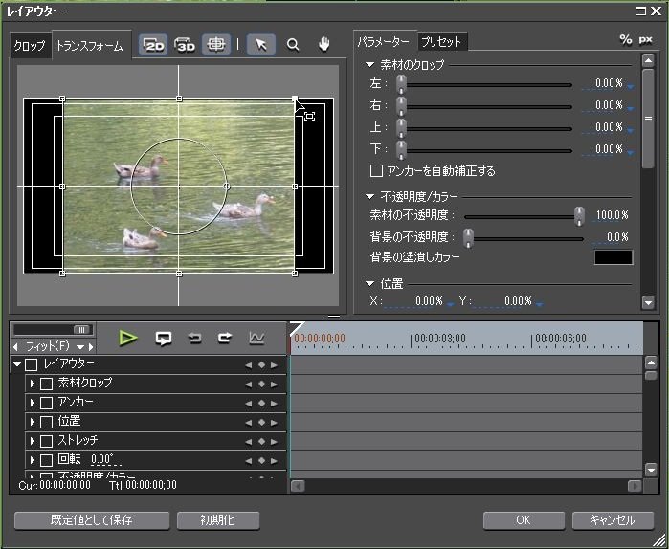Click the zoom-in arrow right of フィット(F)
This screenshot has height=549, width=669.
click(x=91, y=346)
